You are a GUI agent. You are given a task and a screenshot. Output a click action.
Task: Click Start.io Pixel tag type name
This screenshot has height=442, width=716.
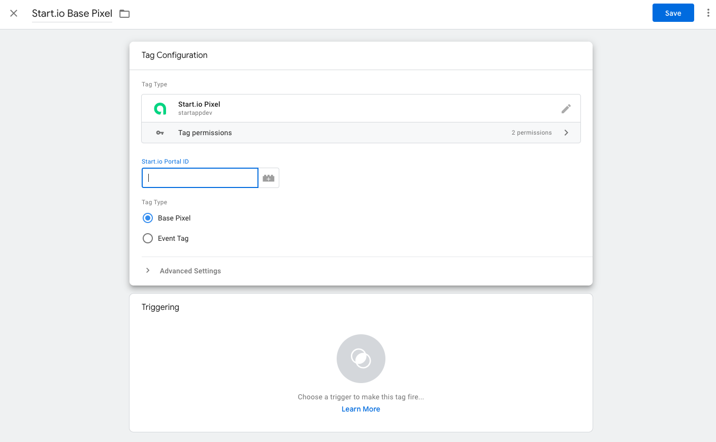coord(199,104)
